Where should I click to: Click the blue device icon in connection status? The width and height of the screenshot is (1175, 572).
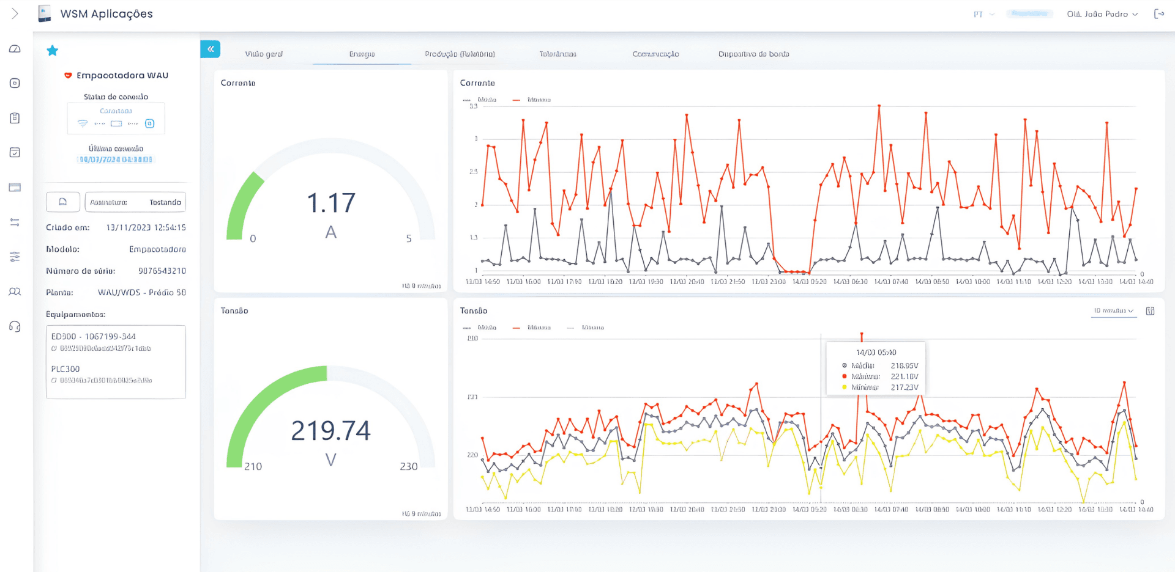pos(149,123)
